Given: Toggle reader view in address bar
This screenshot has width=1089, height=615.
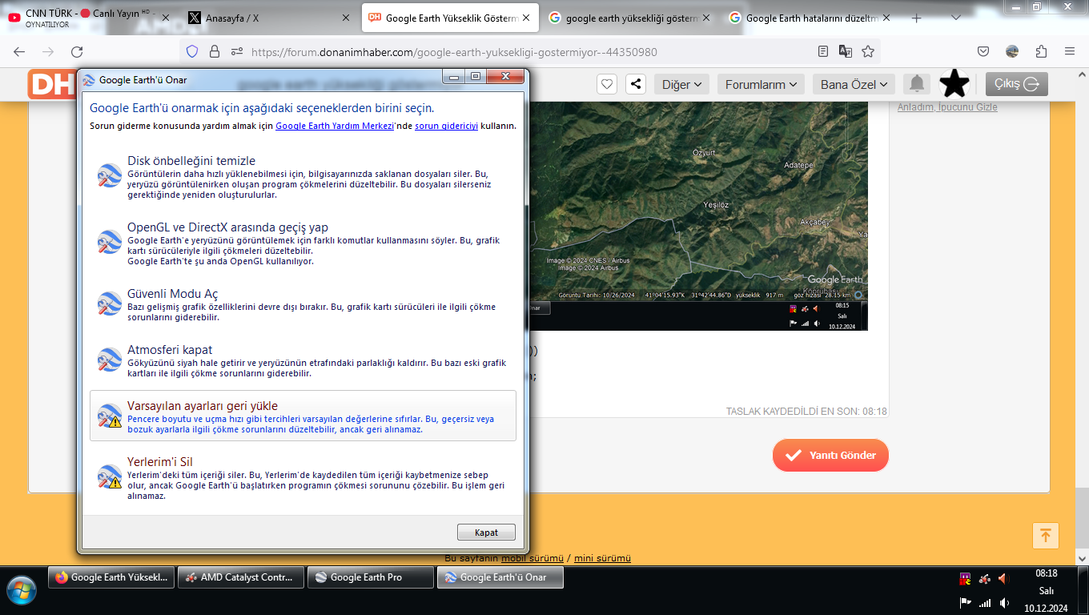Looking at the screenshot, I should (x=823, y=52).
